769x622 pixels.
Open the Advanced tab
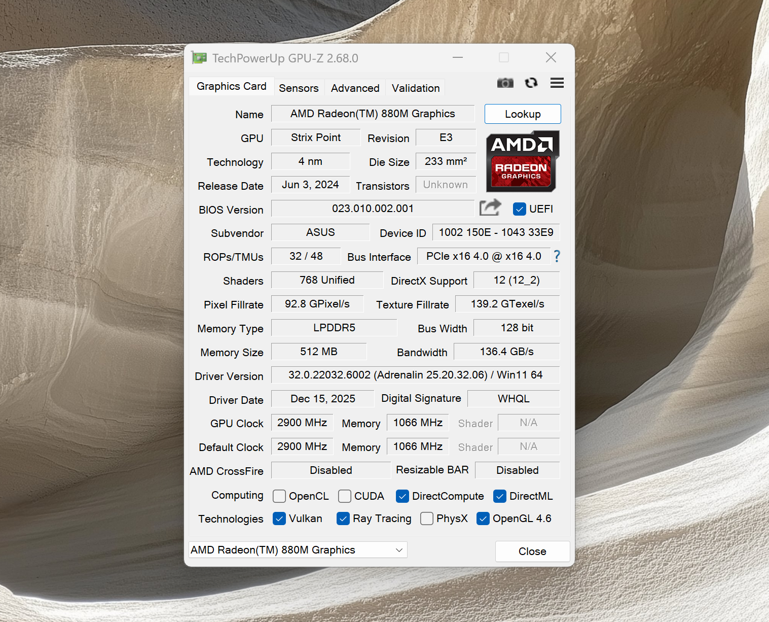[355, 88]
